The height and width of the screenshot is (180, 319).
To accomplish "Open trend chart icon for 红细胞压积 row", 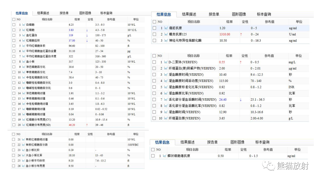I will 24,41.
